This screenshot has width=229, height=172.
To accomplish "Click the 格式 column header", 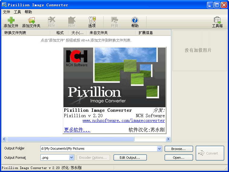I will click(x=60, y=33).
